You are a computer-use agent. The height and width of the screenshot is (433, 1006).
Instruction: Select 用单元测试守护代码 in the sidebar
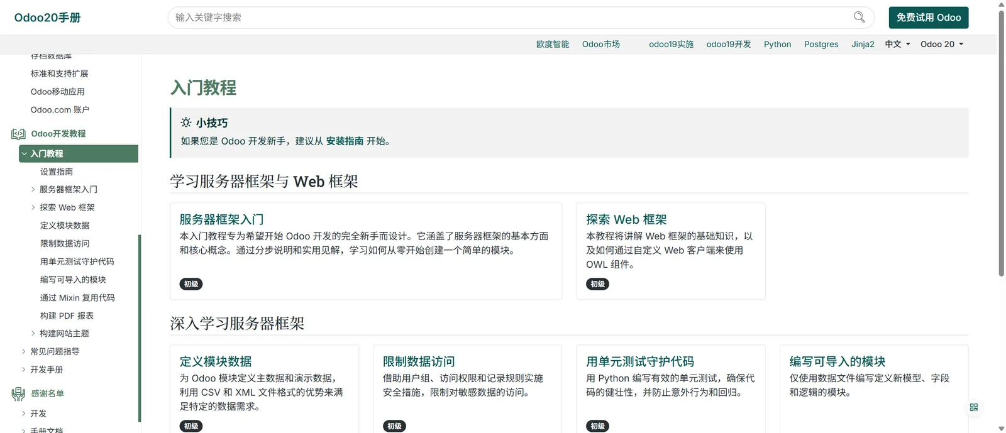(x=77, y=261)
